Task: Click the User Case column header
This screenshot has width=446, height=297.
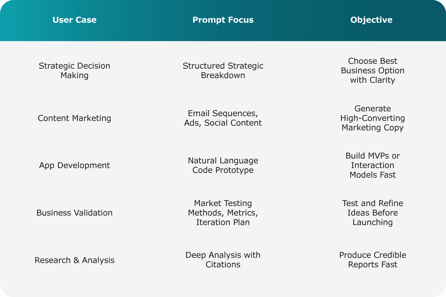Action: click(74, 20)
